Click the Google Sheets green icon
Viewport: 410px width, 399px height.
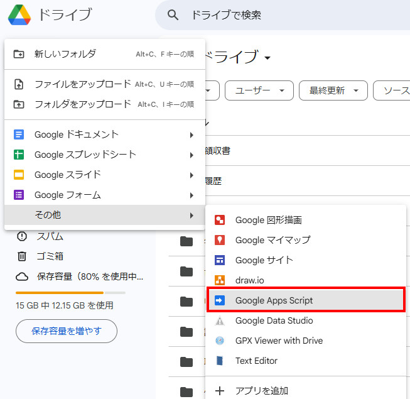point(19,155)
